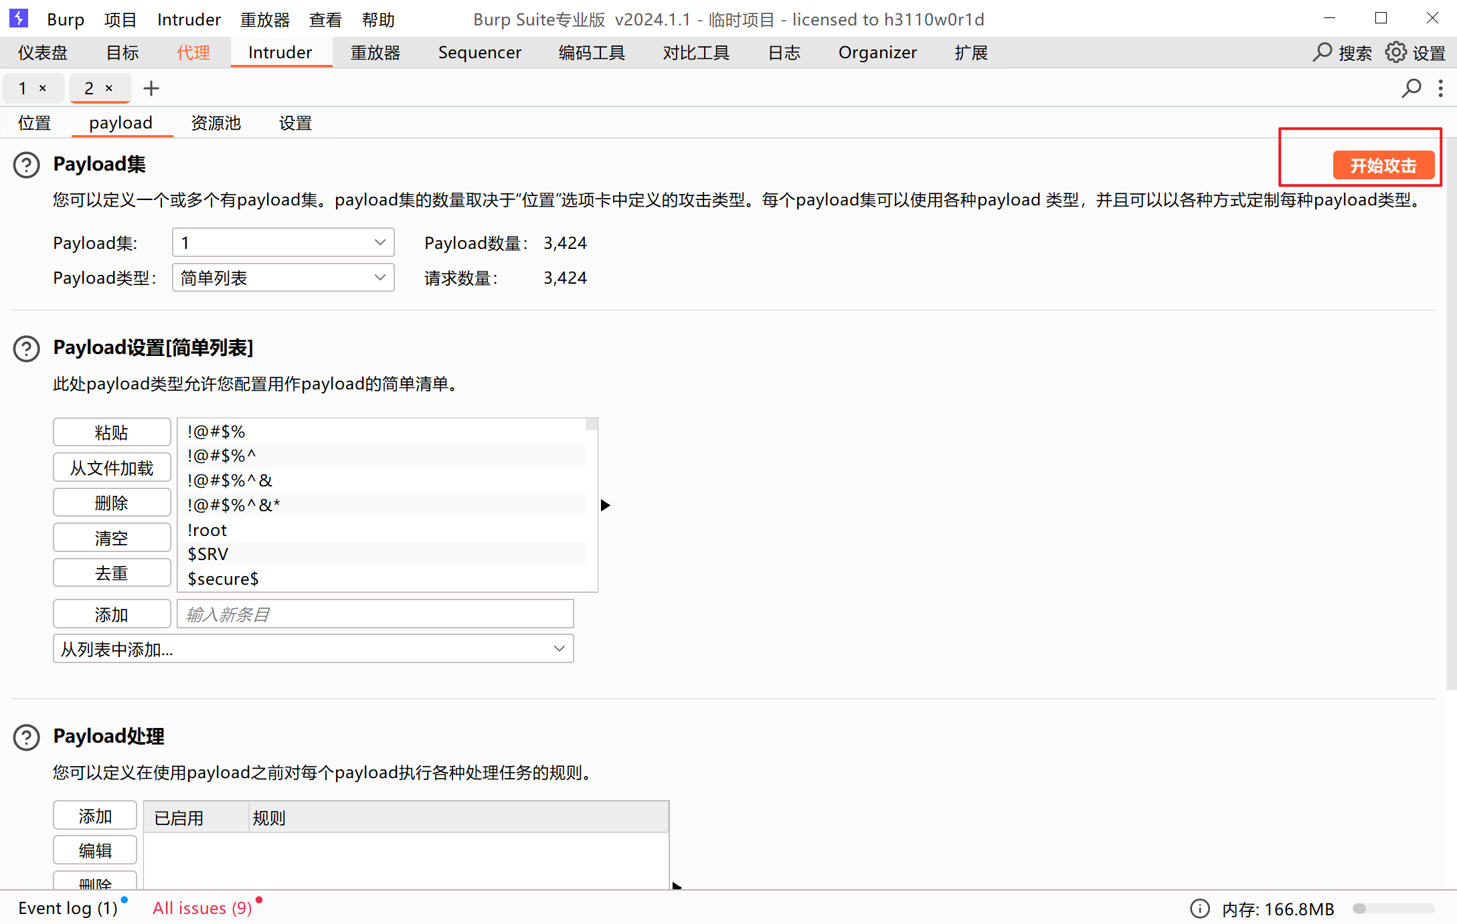Click the 从文件加载 button

tap(112, 467)
